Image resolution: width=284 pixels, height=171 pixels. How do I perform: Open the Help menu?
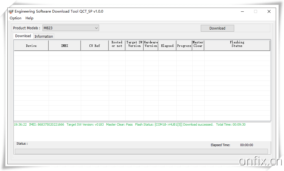pos(29,18)
